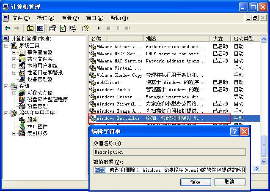
Task: Confirm with the 确定 button
Action: (196, 182)
